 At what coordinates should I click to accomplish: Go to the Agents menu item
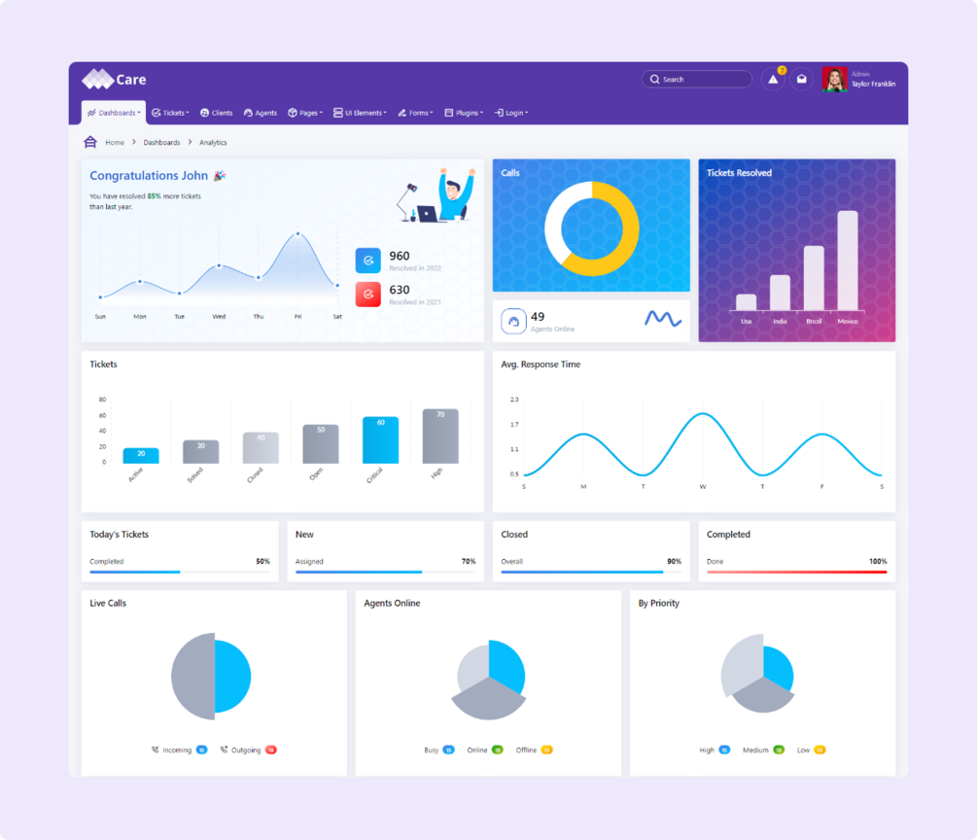point(261,113)
